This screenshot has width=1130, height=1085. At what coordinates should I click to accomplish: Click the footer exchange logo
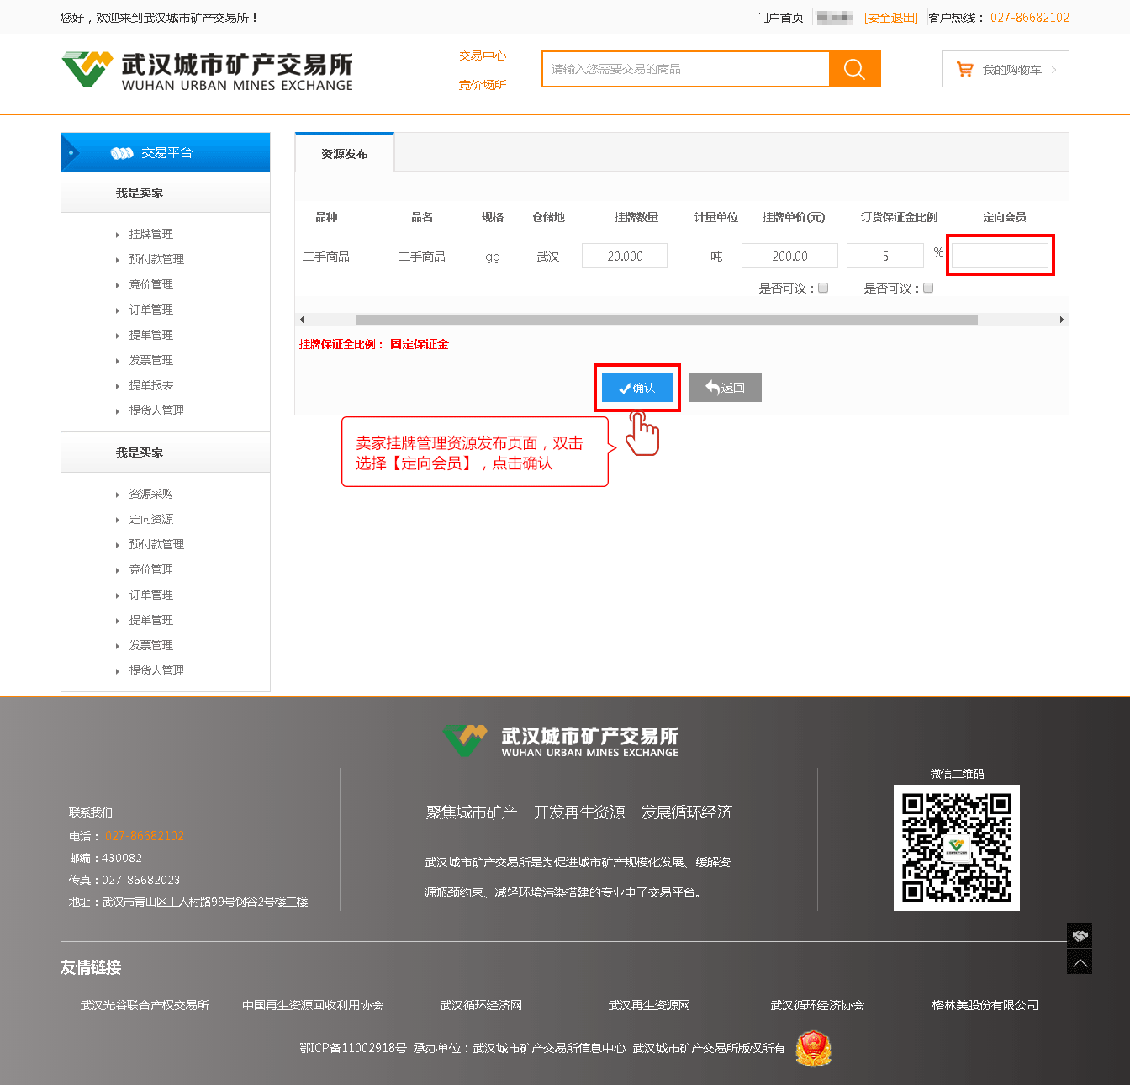561,740
